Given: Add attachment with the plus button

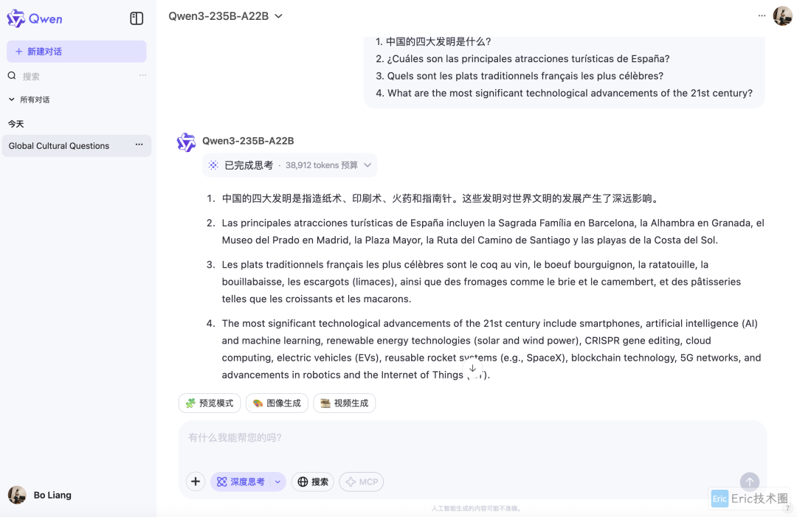Looking at the screenshot, I should [x=195, y=482].
